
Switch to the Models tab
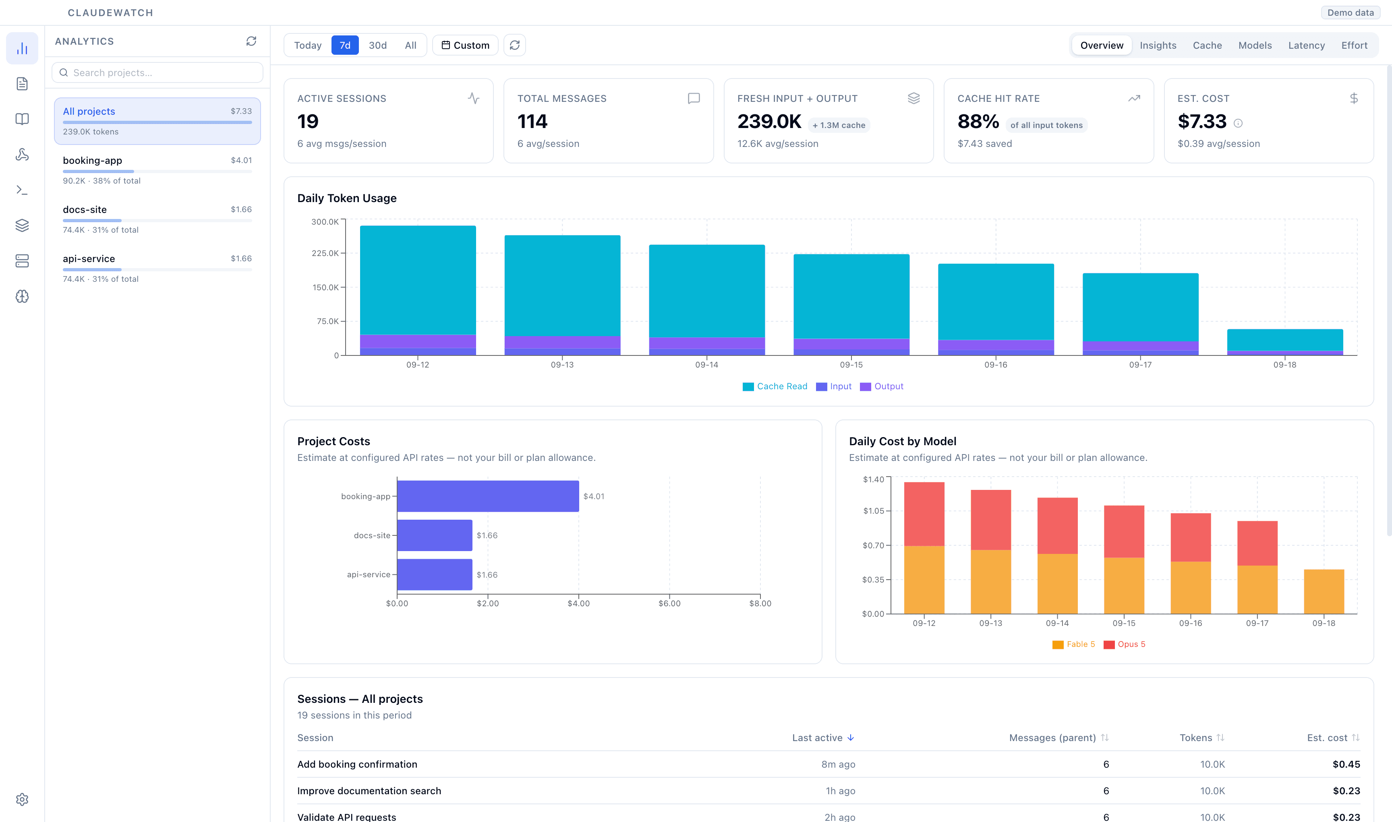1255,45
